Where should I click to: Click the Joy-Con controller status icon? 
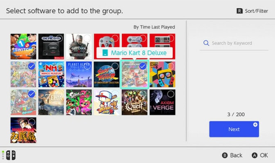click(9, 155)
